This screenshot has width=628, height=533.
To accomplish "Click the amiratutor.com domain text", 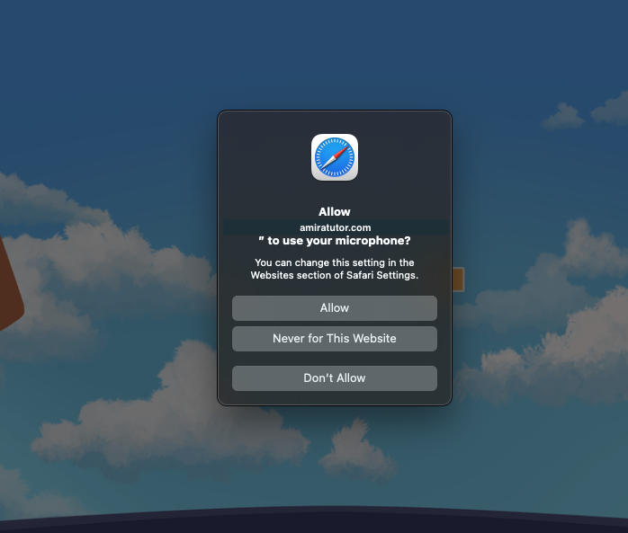I will [335, 228].
